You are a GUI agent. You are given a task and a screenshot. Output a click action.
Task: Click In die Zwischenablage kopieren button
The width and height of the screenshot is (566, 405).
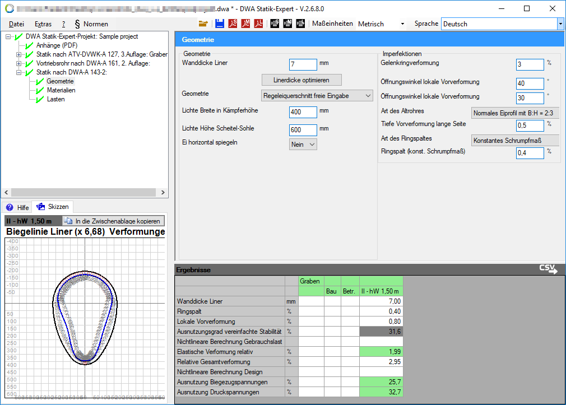coord(113,221)
